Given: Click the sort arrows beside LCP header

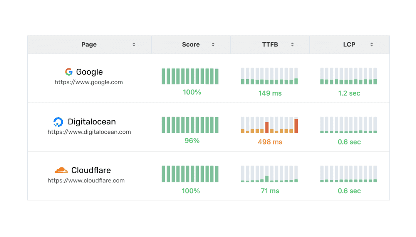Looking at the screenshot, I should pyautogui.click(x=371, y=44).
